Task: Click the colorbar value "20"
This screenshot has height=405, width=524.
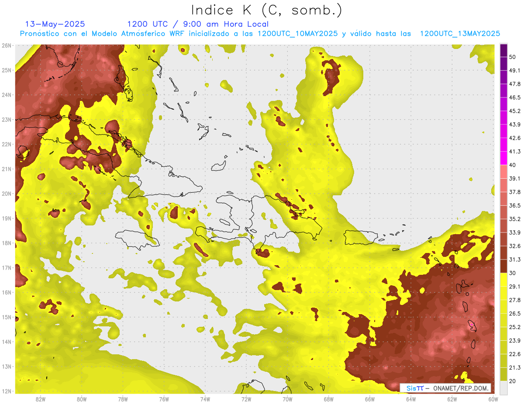Action: click(x=512, y=381)
